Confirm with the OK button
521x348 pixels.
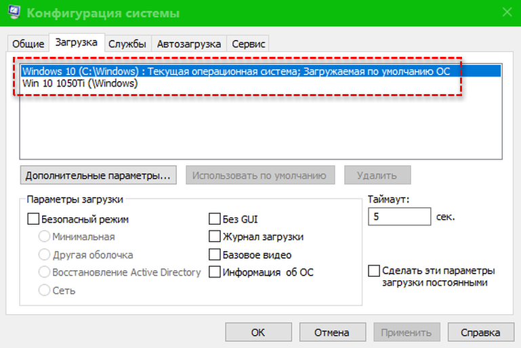coord(258,332)
